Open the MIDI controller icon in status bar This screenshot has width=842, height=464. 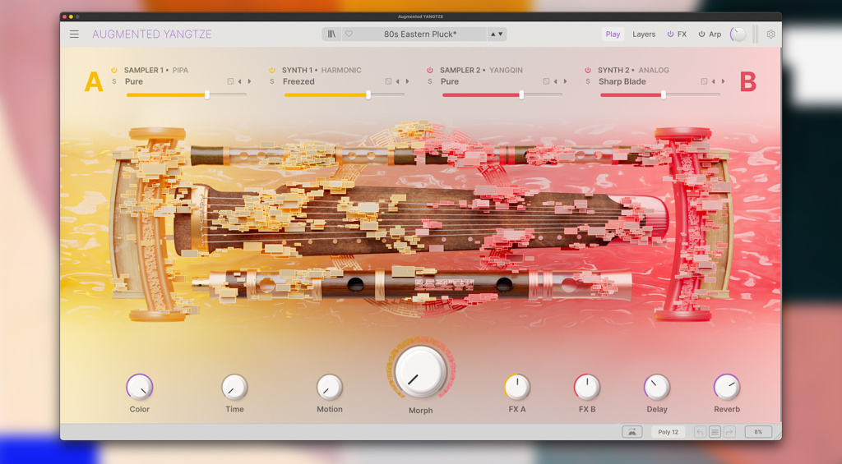[x=632, y=432]
